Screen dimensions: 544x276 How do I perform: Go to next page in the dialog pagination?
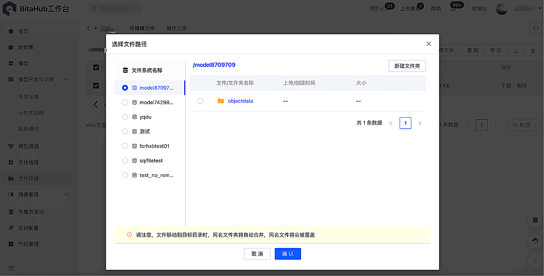[x=420, y=123]
